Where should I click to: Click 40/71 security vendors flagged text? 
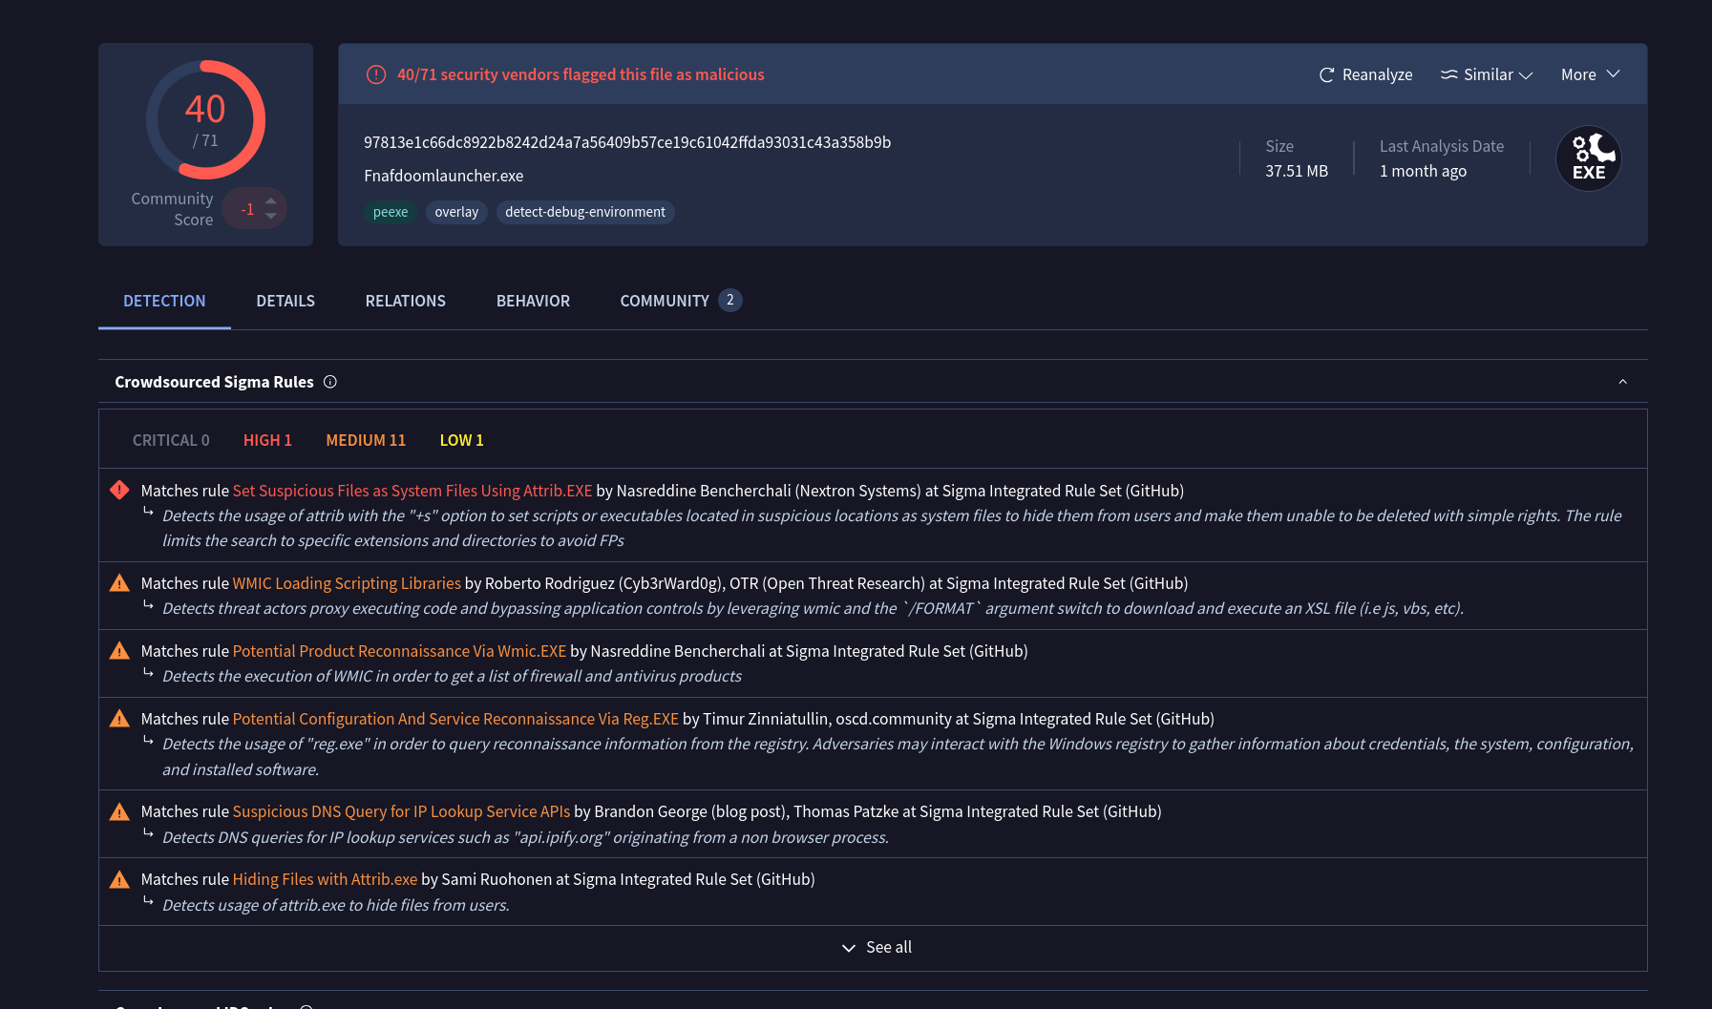[x=581, y=74]
